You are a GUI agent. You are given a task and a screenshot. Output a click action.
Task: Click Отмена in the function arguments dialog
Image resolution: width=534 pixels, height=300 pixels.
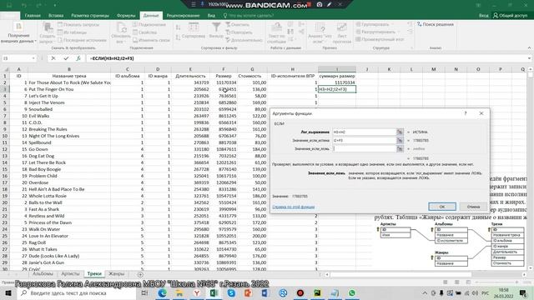click(x=473, y=207)
